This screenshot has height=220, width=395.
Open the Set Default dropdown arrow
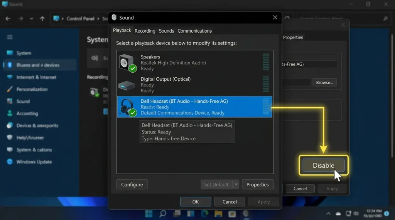tap(236, 185)
